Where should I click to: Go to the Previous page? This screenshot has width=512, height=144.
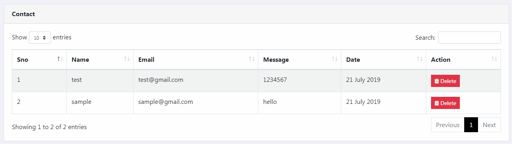tap(448, 125)
